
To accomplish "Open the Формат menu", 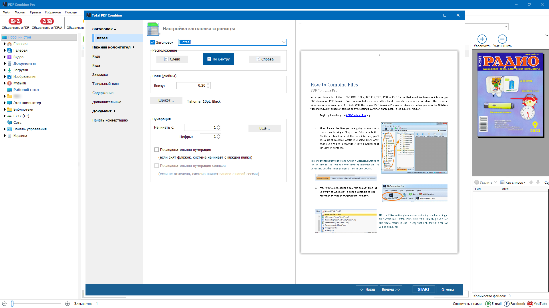I will (x=20, y=12).
